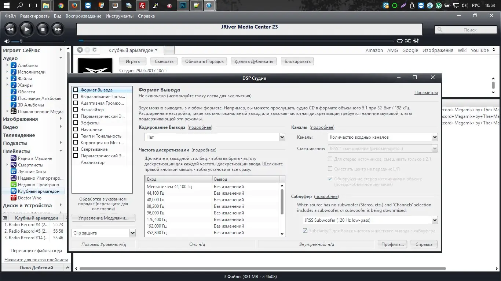The image size is (501, 281).
Task: Collapse the header with the double-chevron icon next to YouTube
Action: (494, 50)
